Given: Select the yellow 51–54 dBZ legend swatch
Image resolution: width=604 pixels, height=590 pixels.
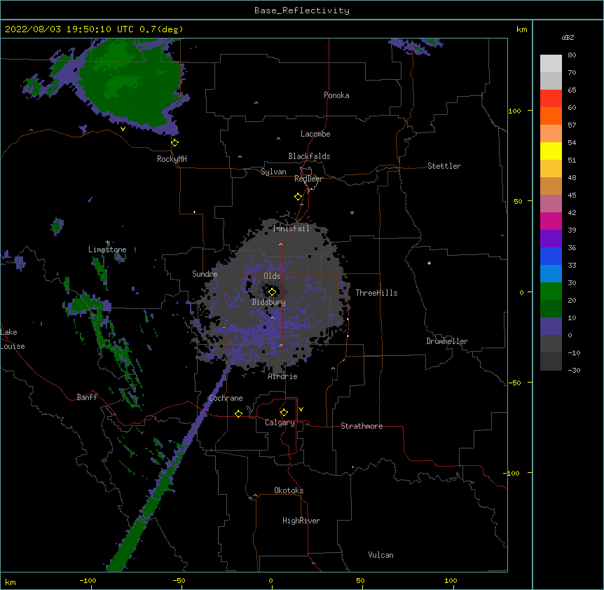Looking at the screenshot, I should coord(551,151).
